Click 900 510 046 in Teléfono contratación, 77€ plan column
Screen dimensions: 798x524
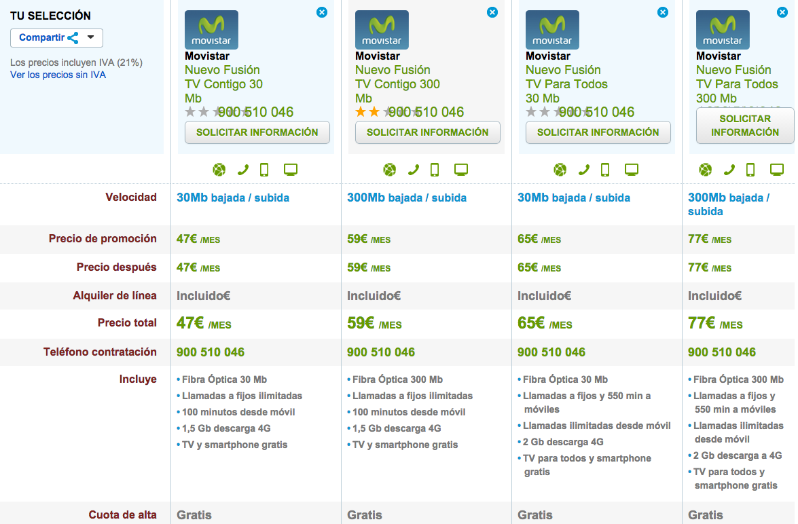(x=722, y=352)
